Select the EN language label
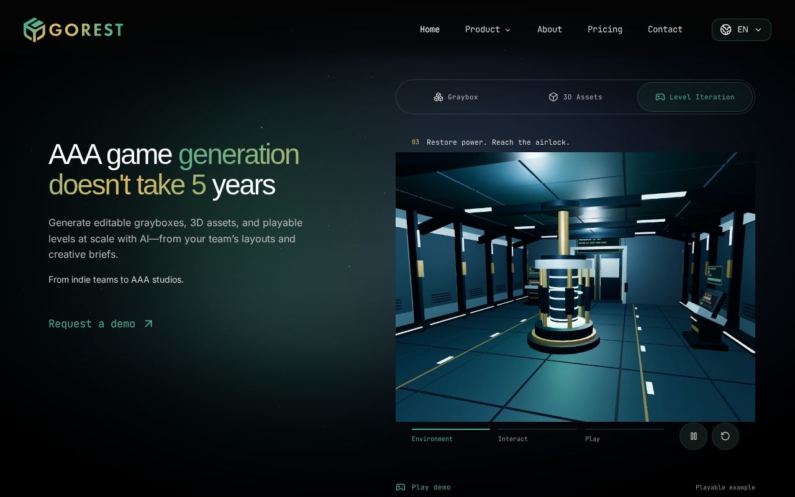The width and height of the screenshot is (795, 497). (743, 29)
